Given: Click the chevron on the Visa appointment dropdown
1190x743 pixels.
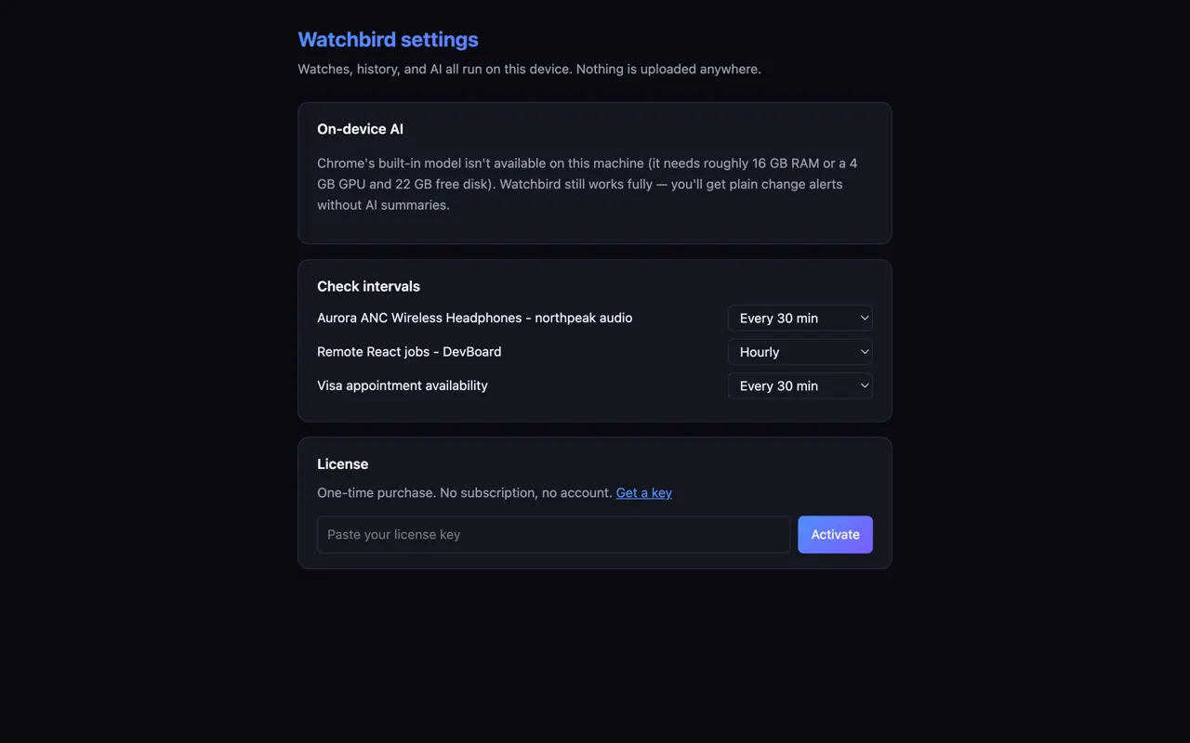Looking at the screenshot, I should point(864,385).
